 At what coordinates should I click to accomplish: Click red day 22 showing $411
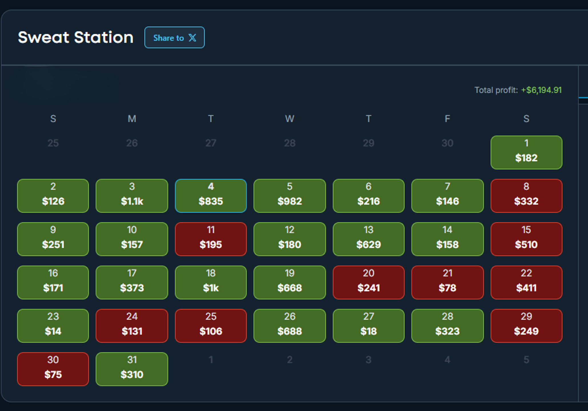[526, 283]
